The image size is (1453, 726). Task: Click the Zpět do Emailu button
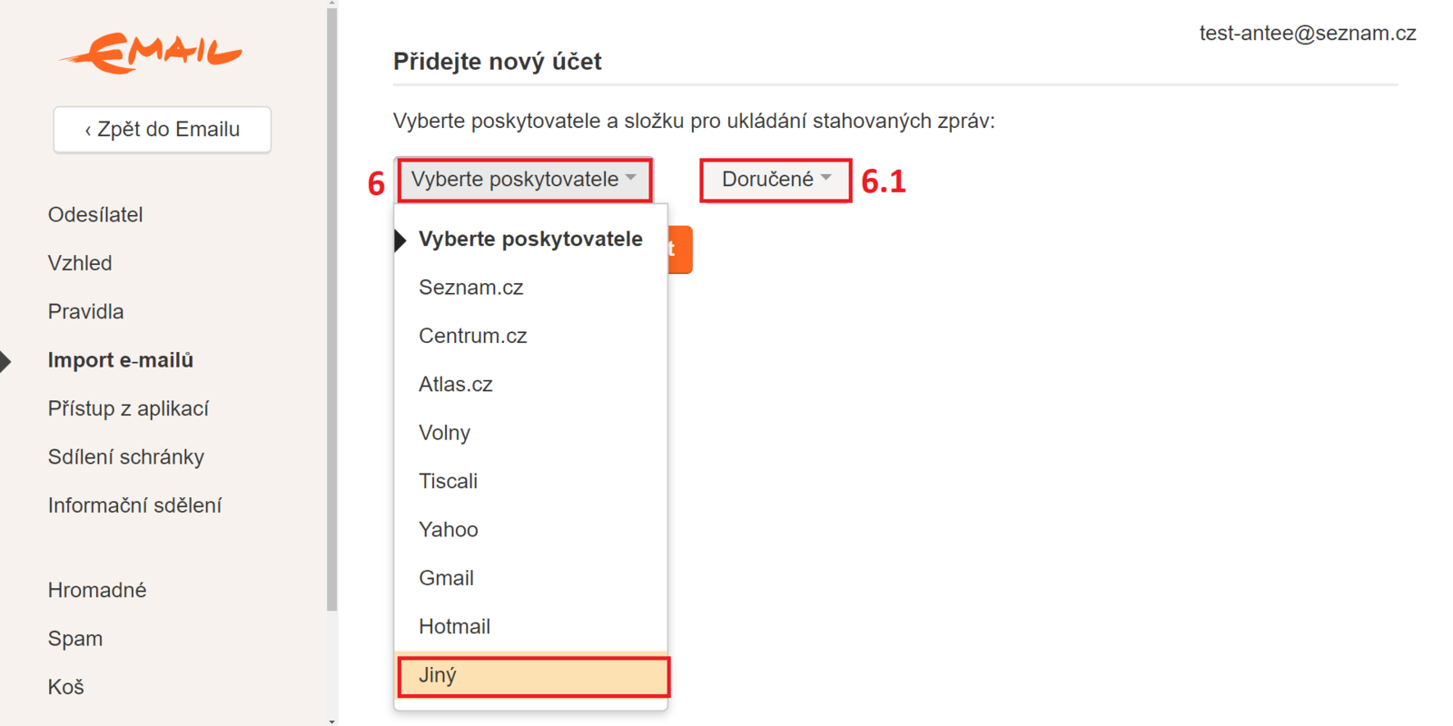[x=163, y=130]
